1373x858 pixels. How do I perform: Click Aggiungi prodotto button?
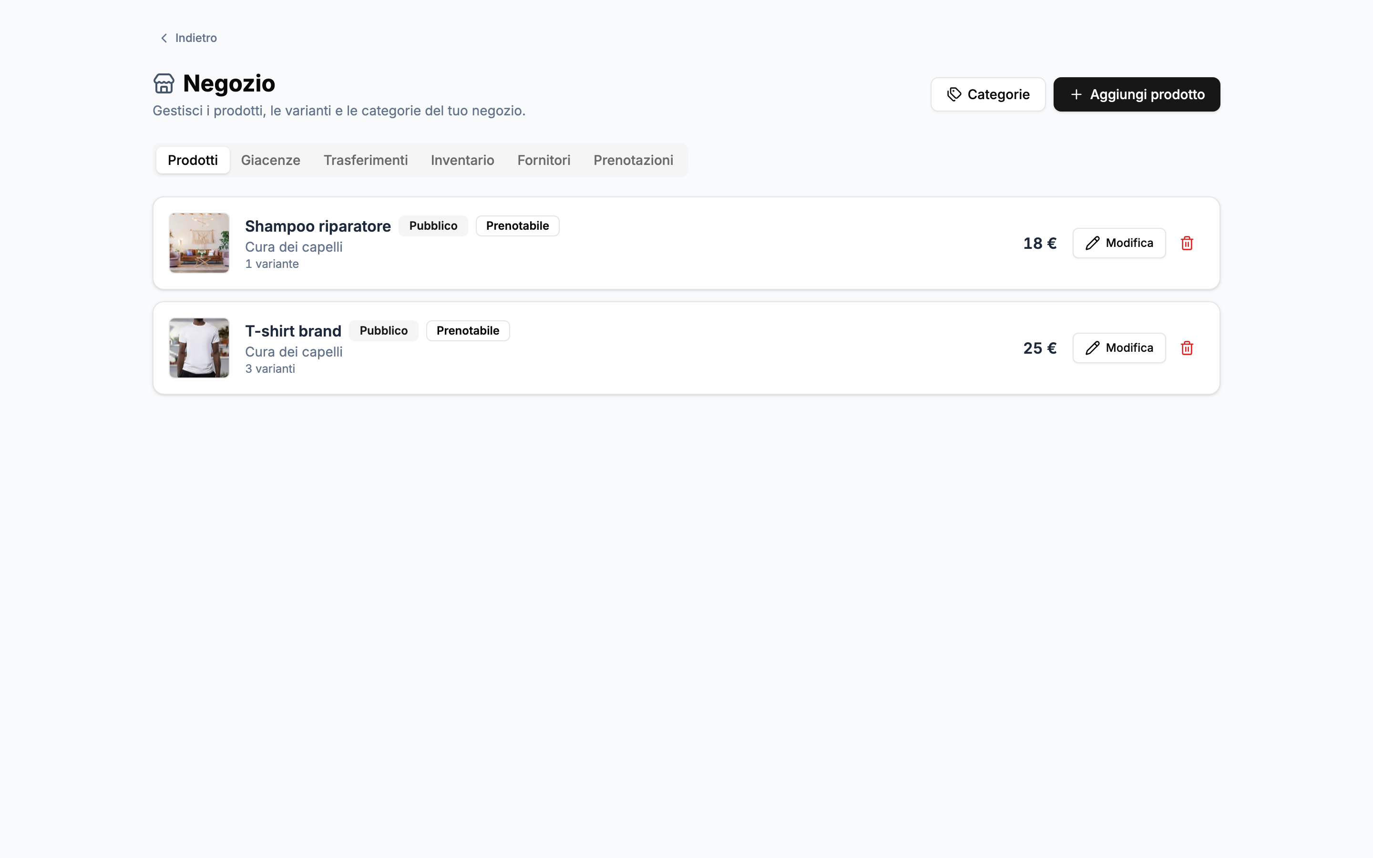1137,94
